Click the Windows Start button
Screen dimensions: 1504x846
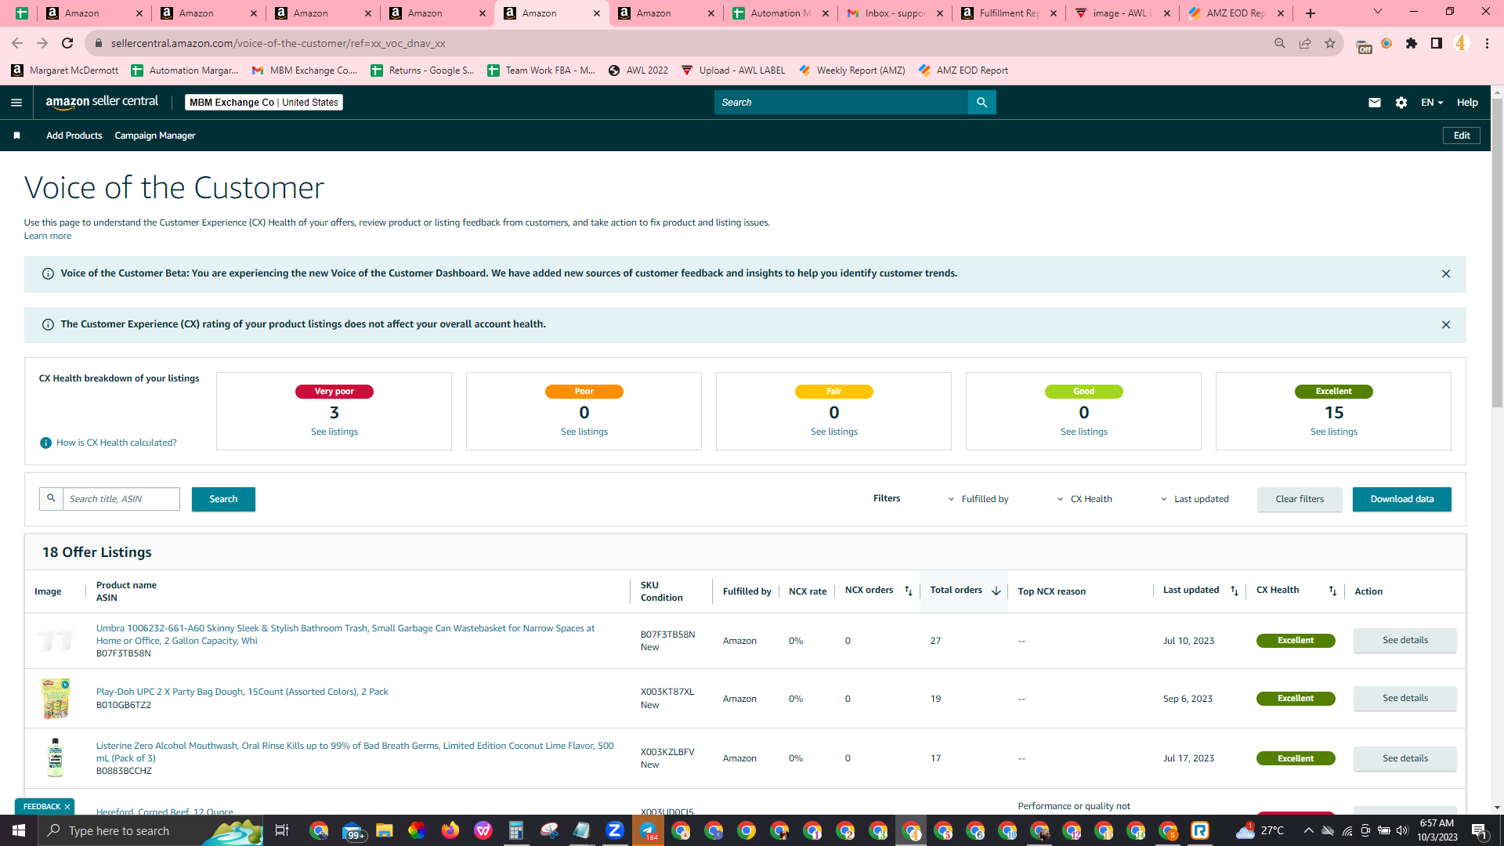click(19, 830)
